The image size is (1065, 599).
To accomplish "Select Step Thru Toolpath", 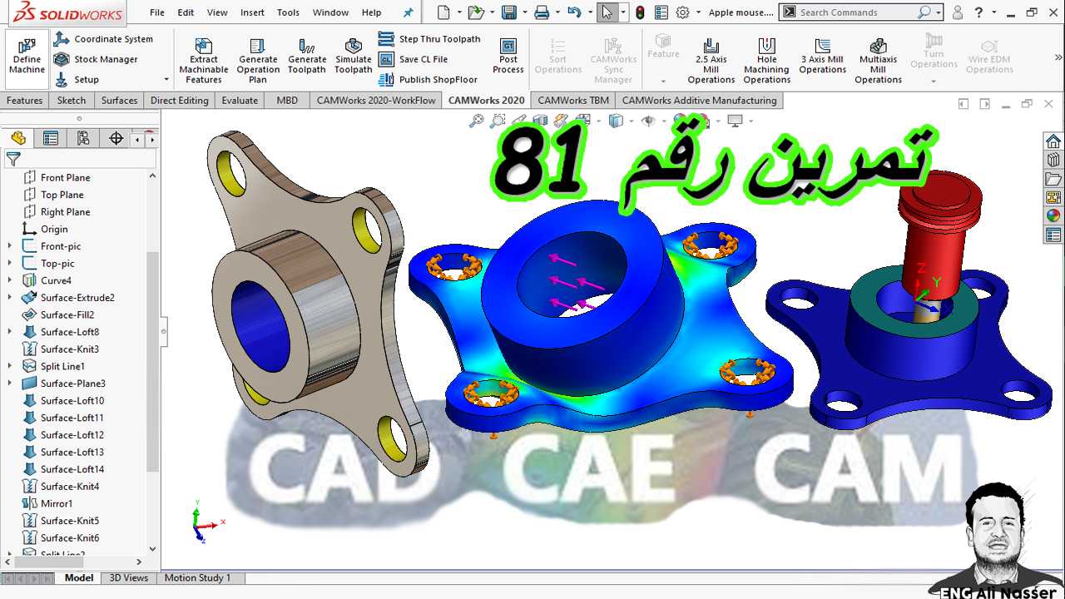I will coord(429,39).
